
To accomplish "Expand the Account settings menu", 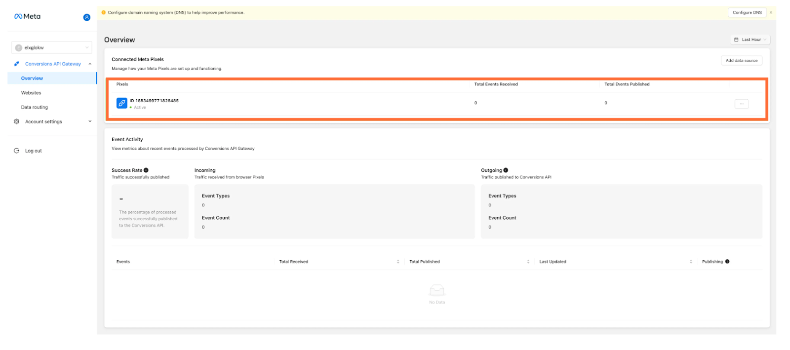I will [x=90, y=121].
